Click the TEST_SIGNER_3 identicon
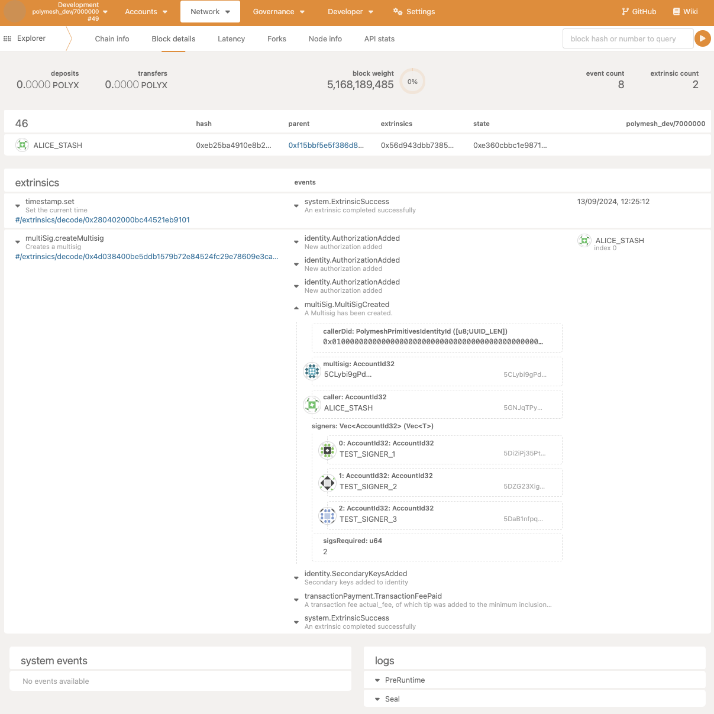 click(327, 516)
